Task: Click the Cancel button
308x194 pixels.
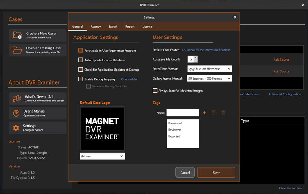Action: (185, 172)
